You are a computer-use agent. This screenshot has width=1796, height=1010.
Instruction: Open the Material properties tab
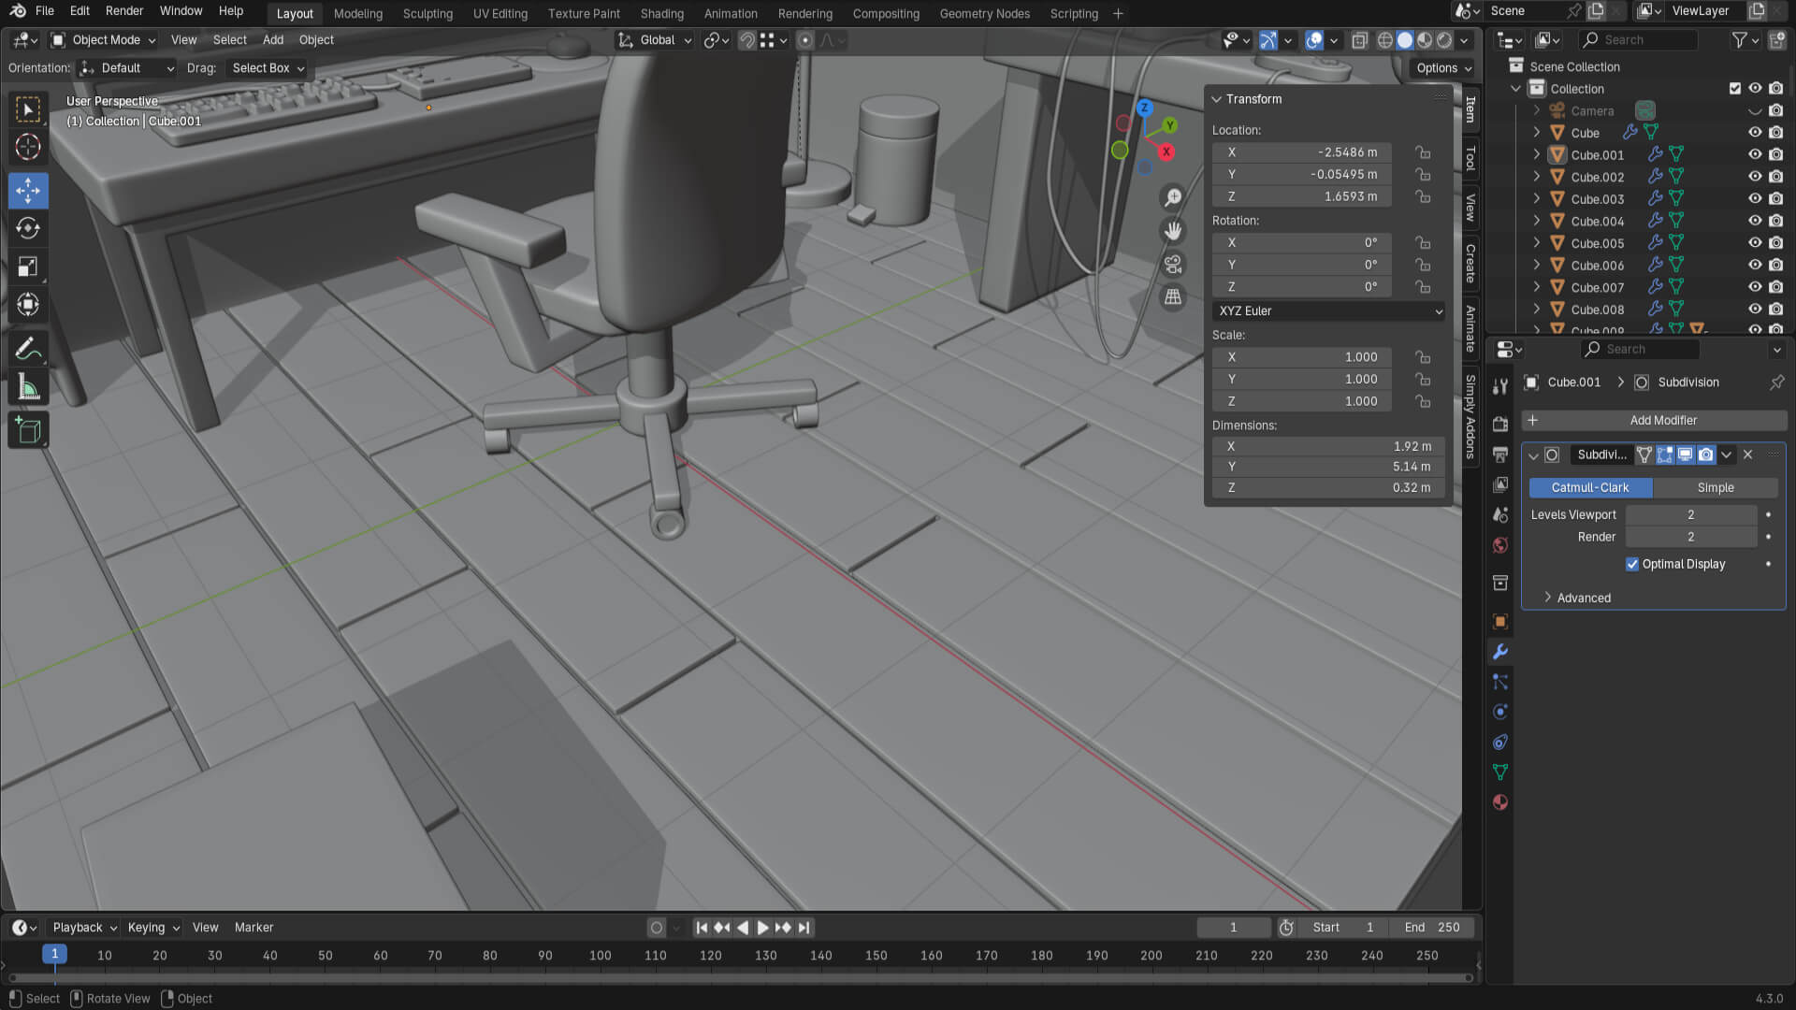click(x=1500, y=802)
